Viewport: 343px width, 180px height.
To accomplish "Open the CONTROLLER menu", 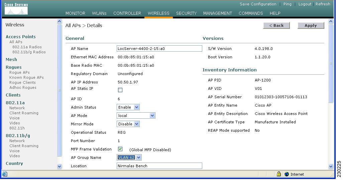I will [x=127, y=13].
